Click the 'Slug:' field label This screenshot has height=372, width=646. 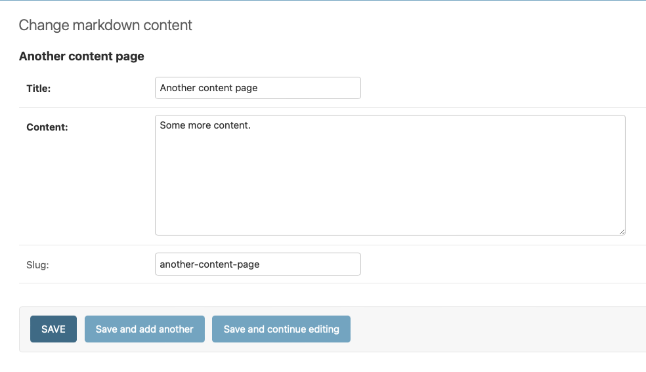click(x=37, y=265)
